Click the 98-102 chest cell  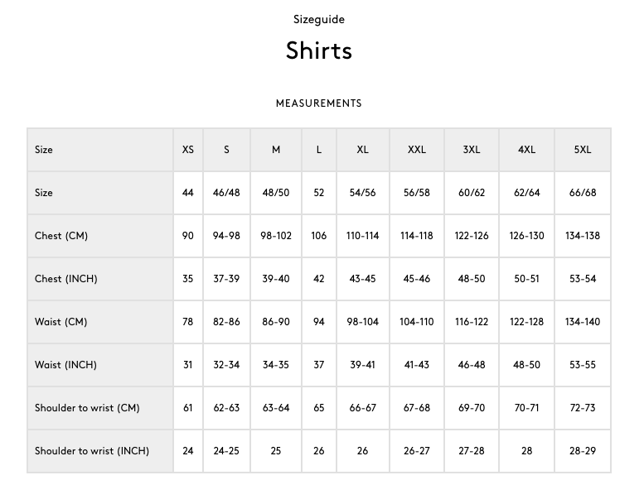point(276,236)
